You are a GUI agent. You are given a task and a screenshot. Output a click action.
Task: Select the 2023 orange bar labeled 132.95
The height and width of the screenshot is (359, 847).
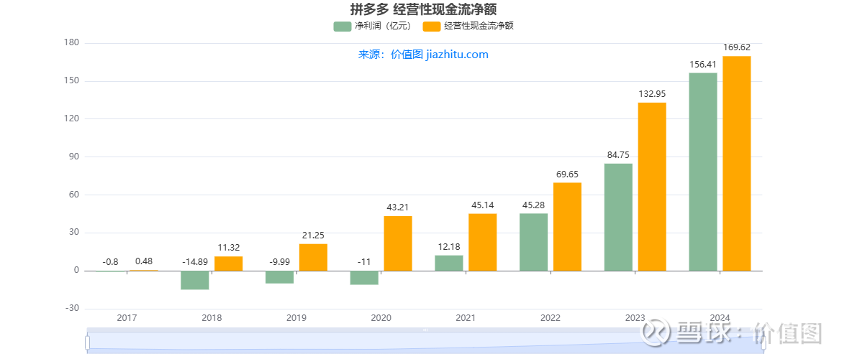652,187
